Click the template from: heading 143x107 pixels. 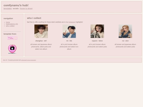(x=10, y=34)
